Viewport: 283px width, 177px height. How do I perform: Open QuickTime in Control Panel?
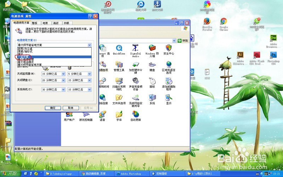point(119,50)
